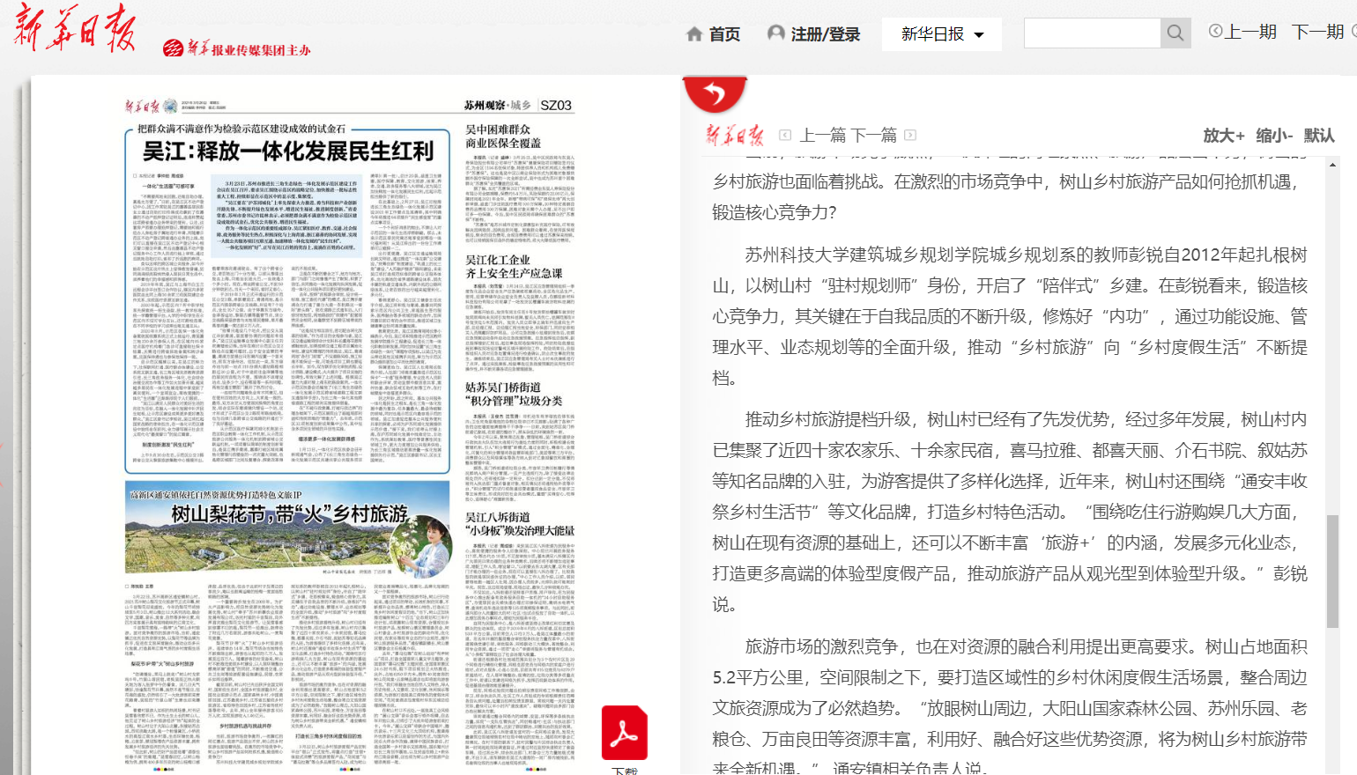Go to 上一期 previous issue
Screen dimensions: 1357x775
coord(1250,32)
